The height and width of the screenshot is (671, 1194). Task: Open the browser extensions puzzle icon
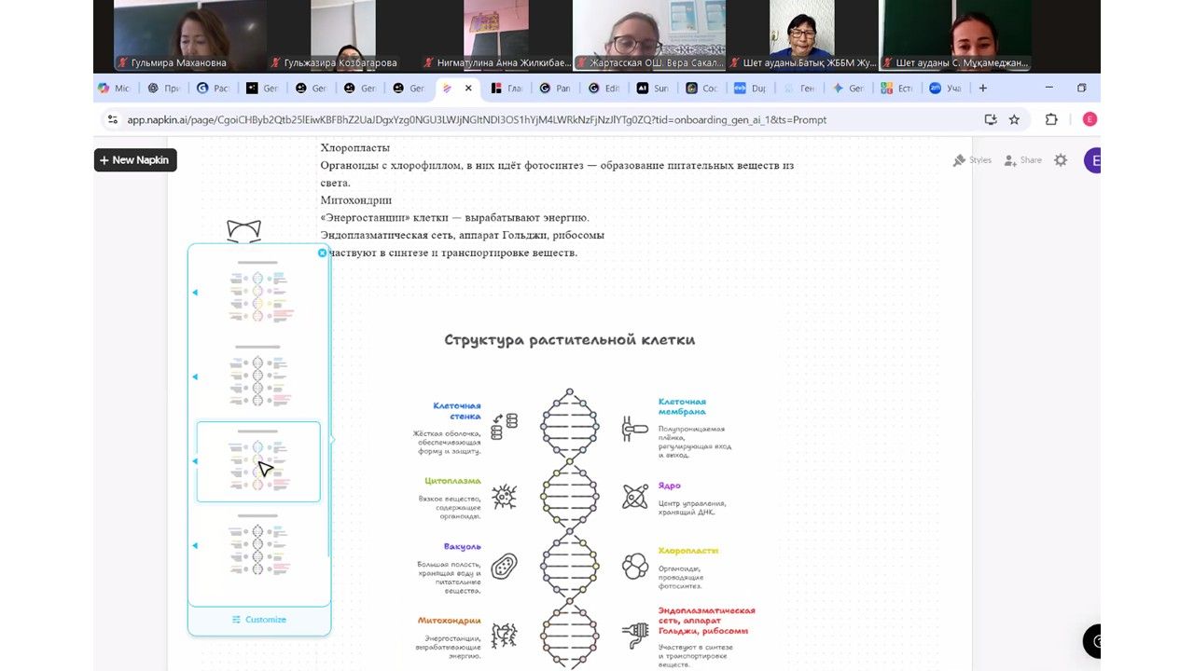(1051, 119)
